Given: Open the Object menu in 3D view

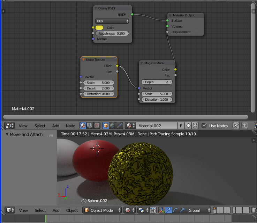Looking at the screenshot, I should point(72,210).
